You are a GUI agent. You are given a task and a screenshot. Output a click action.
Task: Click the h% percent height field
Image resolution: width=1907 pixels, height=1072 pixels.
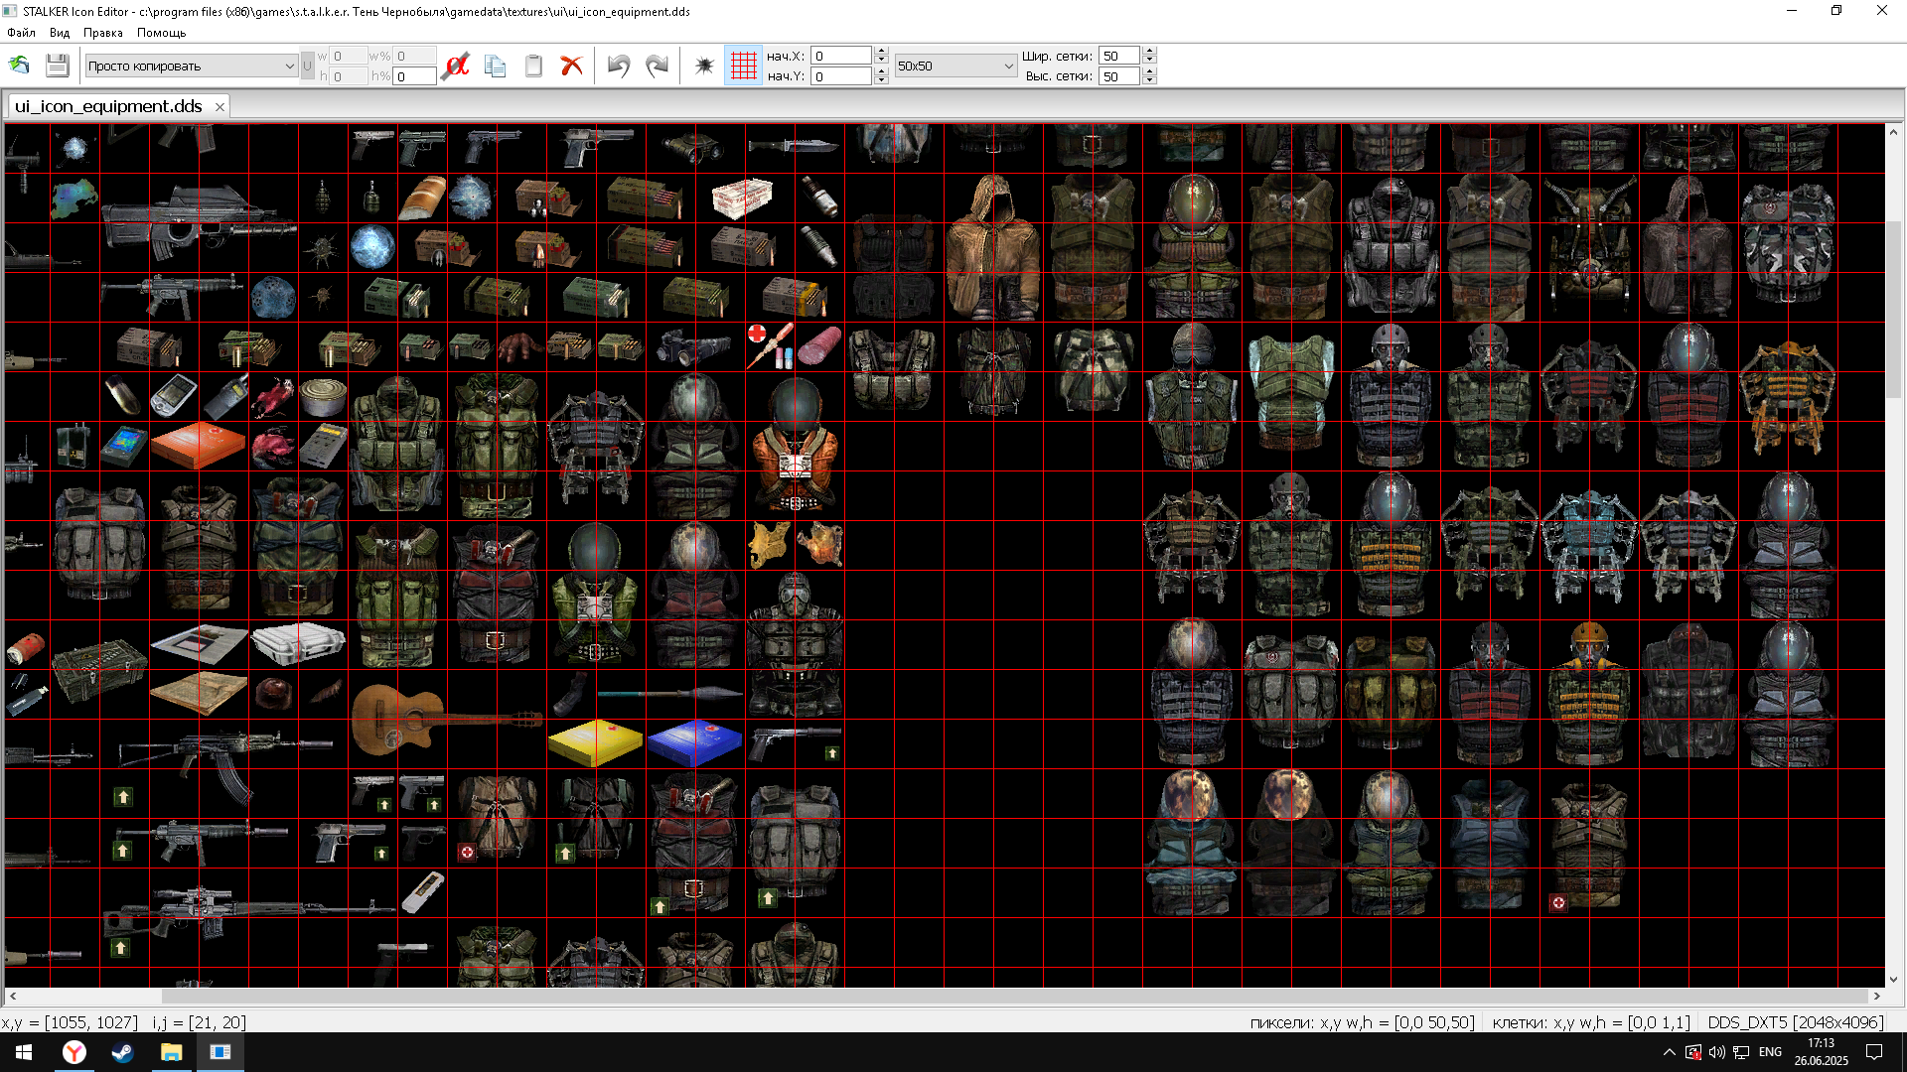414,76
